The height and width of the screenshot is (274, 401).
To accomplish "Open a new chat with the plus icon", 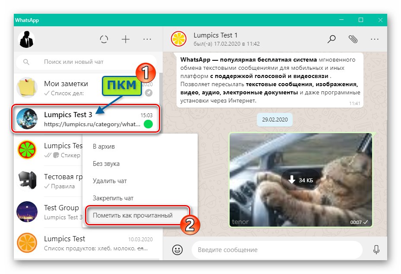I will tap(126, 39).
